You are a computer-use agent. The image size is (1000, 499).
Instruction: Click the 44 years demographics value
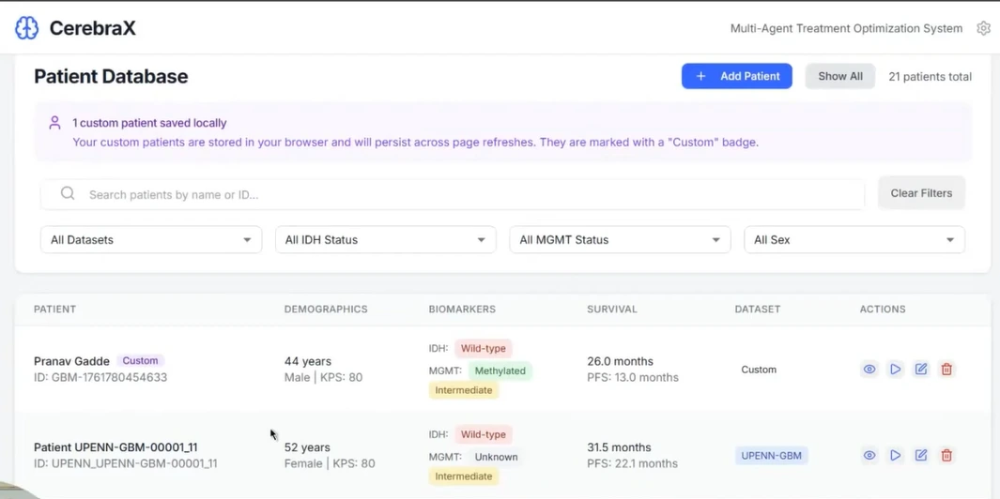tap(307, 361)
